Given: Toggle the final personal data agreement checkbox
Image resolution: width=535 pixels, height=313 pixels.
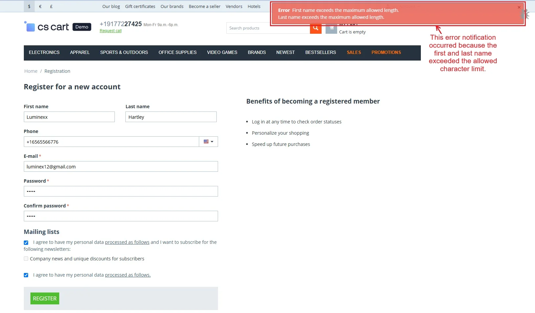Looking at the screenshot, I should [x=26, y=275].
